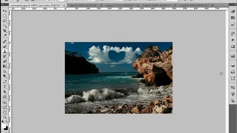Close the 2.jpg document tab
The image size is (237, 133).
tap(101, 5)
